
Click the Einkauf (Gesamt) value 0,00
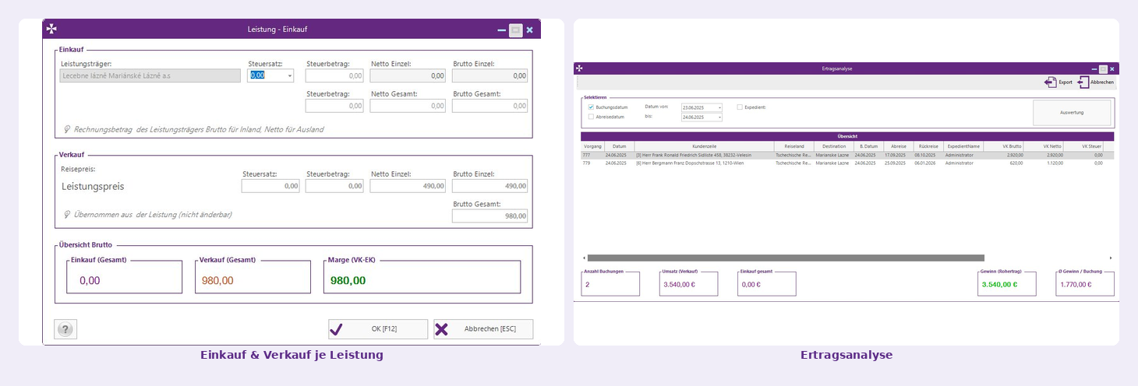90,281
